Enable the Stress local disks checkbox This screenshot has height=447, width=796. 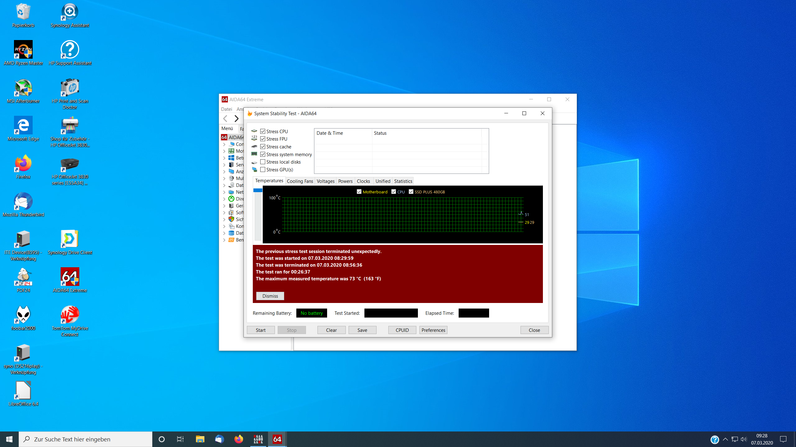263,162
